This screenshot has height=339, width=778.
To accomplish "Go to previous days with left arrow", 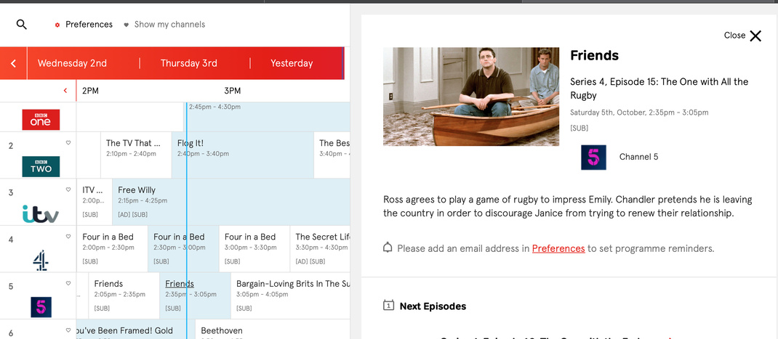I will (13, 63).
